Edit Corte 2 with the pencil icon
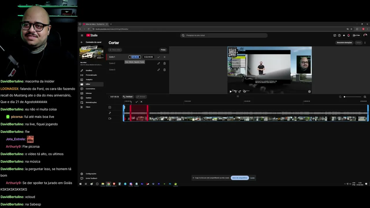This screenshot has height=208, width=370. click(x=158, y=63)
